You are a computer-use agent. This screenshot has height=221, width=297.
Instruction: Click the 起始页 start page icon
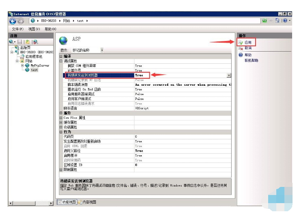click(x=17, y=48)
